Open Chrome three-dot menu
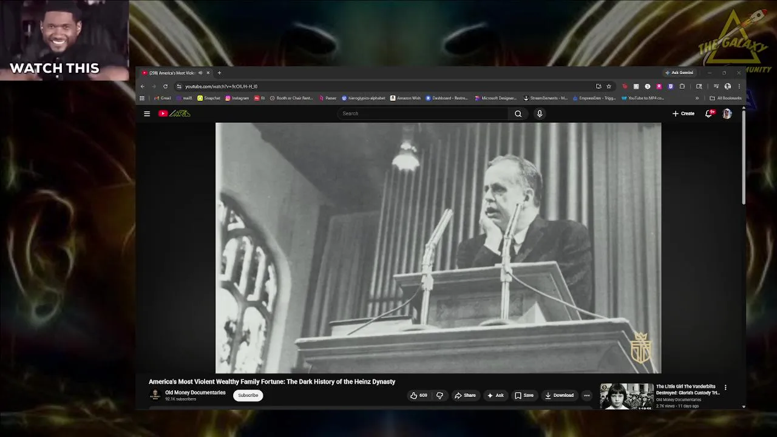The width and height of the screenshot is (777, 437). pos(739,86)
